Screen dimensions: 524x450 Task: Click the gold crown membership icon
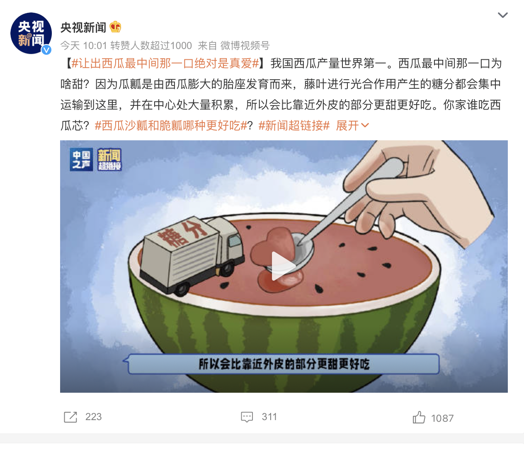[x=115, y=27]
